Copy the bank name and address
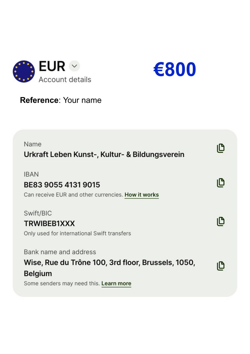The height and width of the screenshot is (354, 250). point(220,266)
